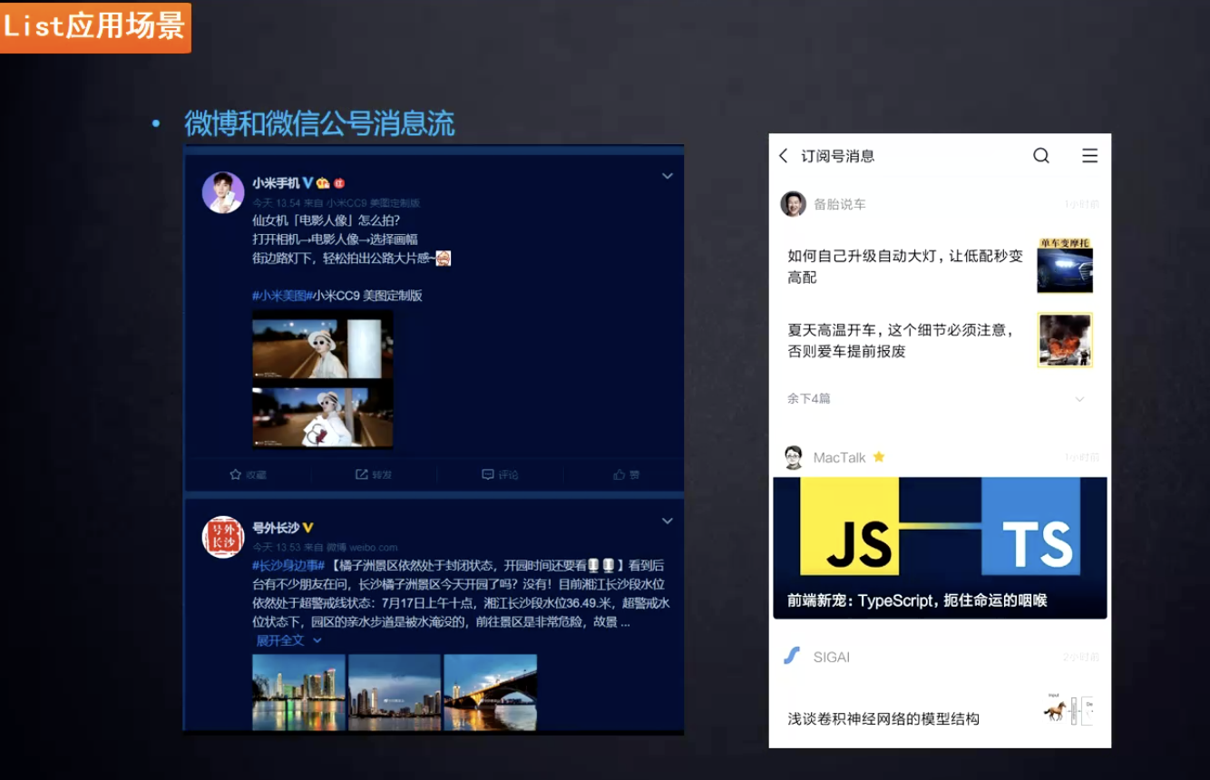
Task: Open 号外长沙 profile avatar
Action: coord(223,537)
